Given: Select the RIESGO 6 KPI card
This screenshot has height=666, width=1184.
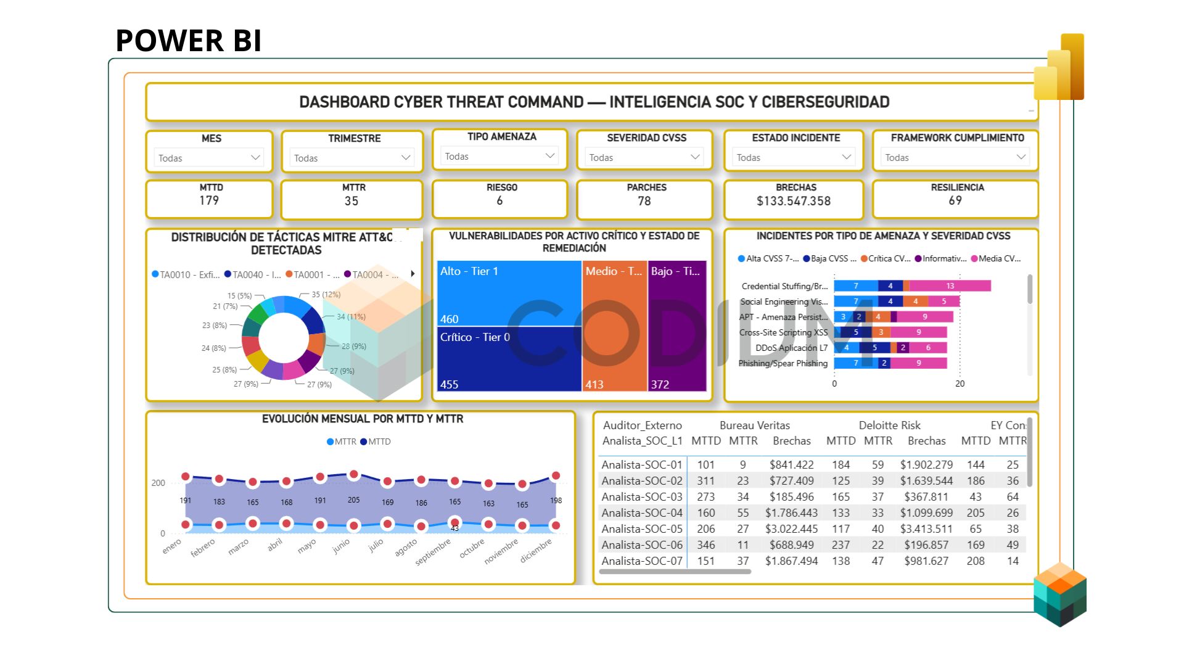Looking at the screenshot, I should (x=499, y=199).
